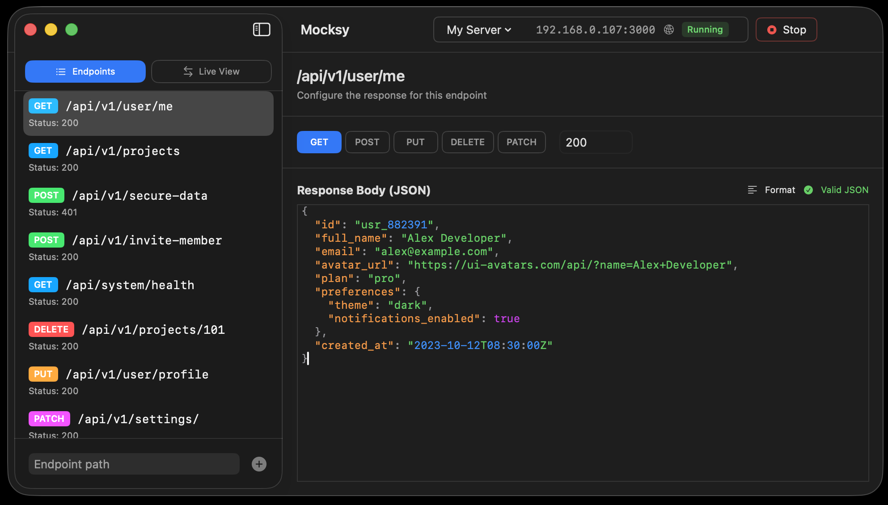The image size is (888, 505).
Task: Add a new endpoint with the plus icon
Action: pos(258,464)
